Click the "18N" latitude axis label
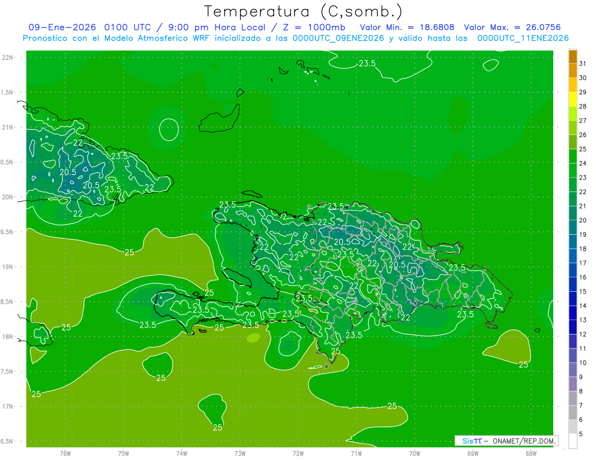Image resolution: width=596 pixels, height=460 pixels. tap(7, 336)
